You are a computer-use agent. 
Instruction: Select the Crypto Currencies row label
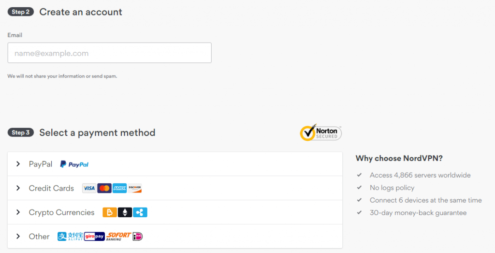click(x=61, y=212)
